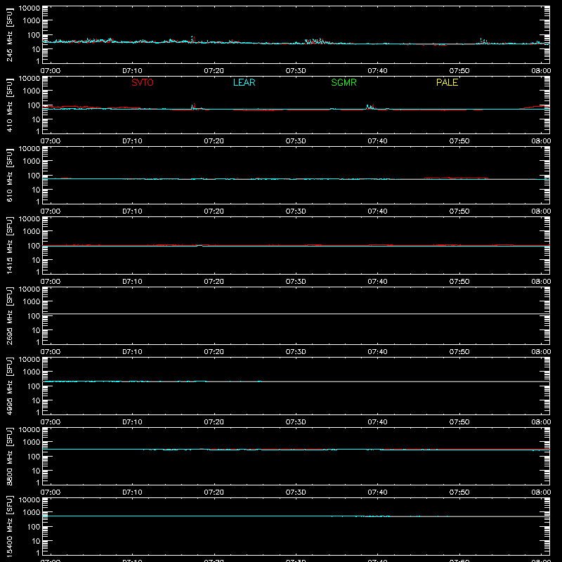Click 07:10 under the 245 MHz panel
This screenshot has height=562, width=562.
point(132,71)
